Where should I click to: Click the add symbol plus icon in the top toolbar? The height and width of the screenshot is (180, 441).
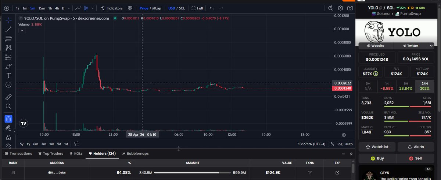(x=6, y=8)
